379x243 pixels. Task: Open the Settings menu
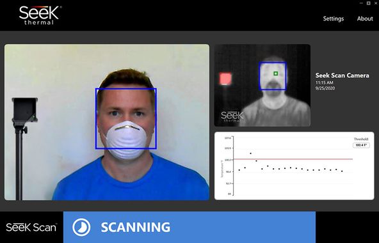pyautogui.click(x=334, y=19)
